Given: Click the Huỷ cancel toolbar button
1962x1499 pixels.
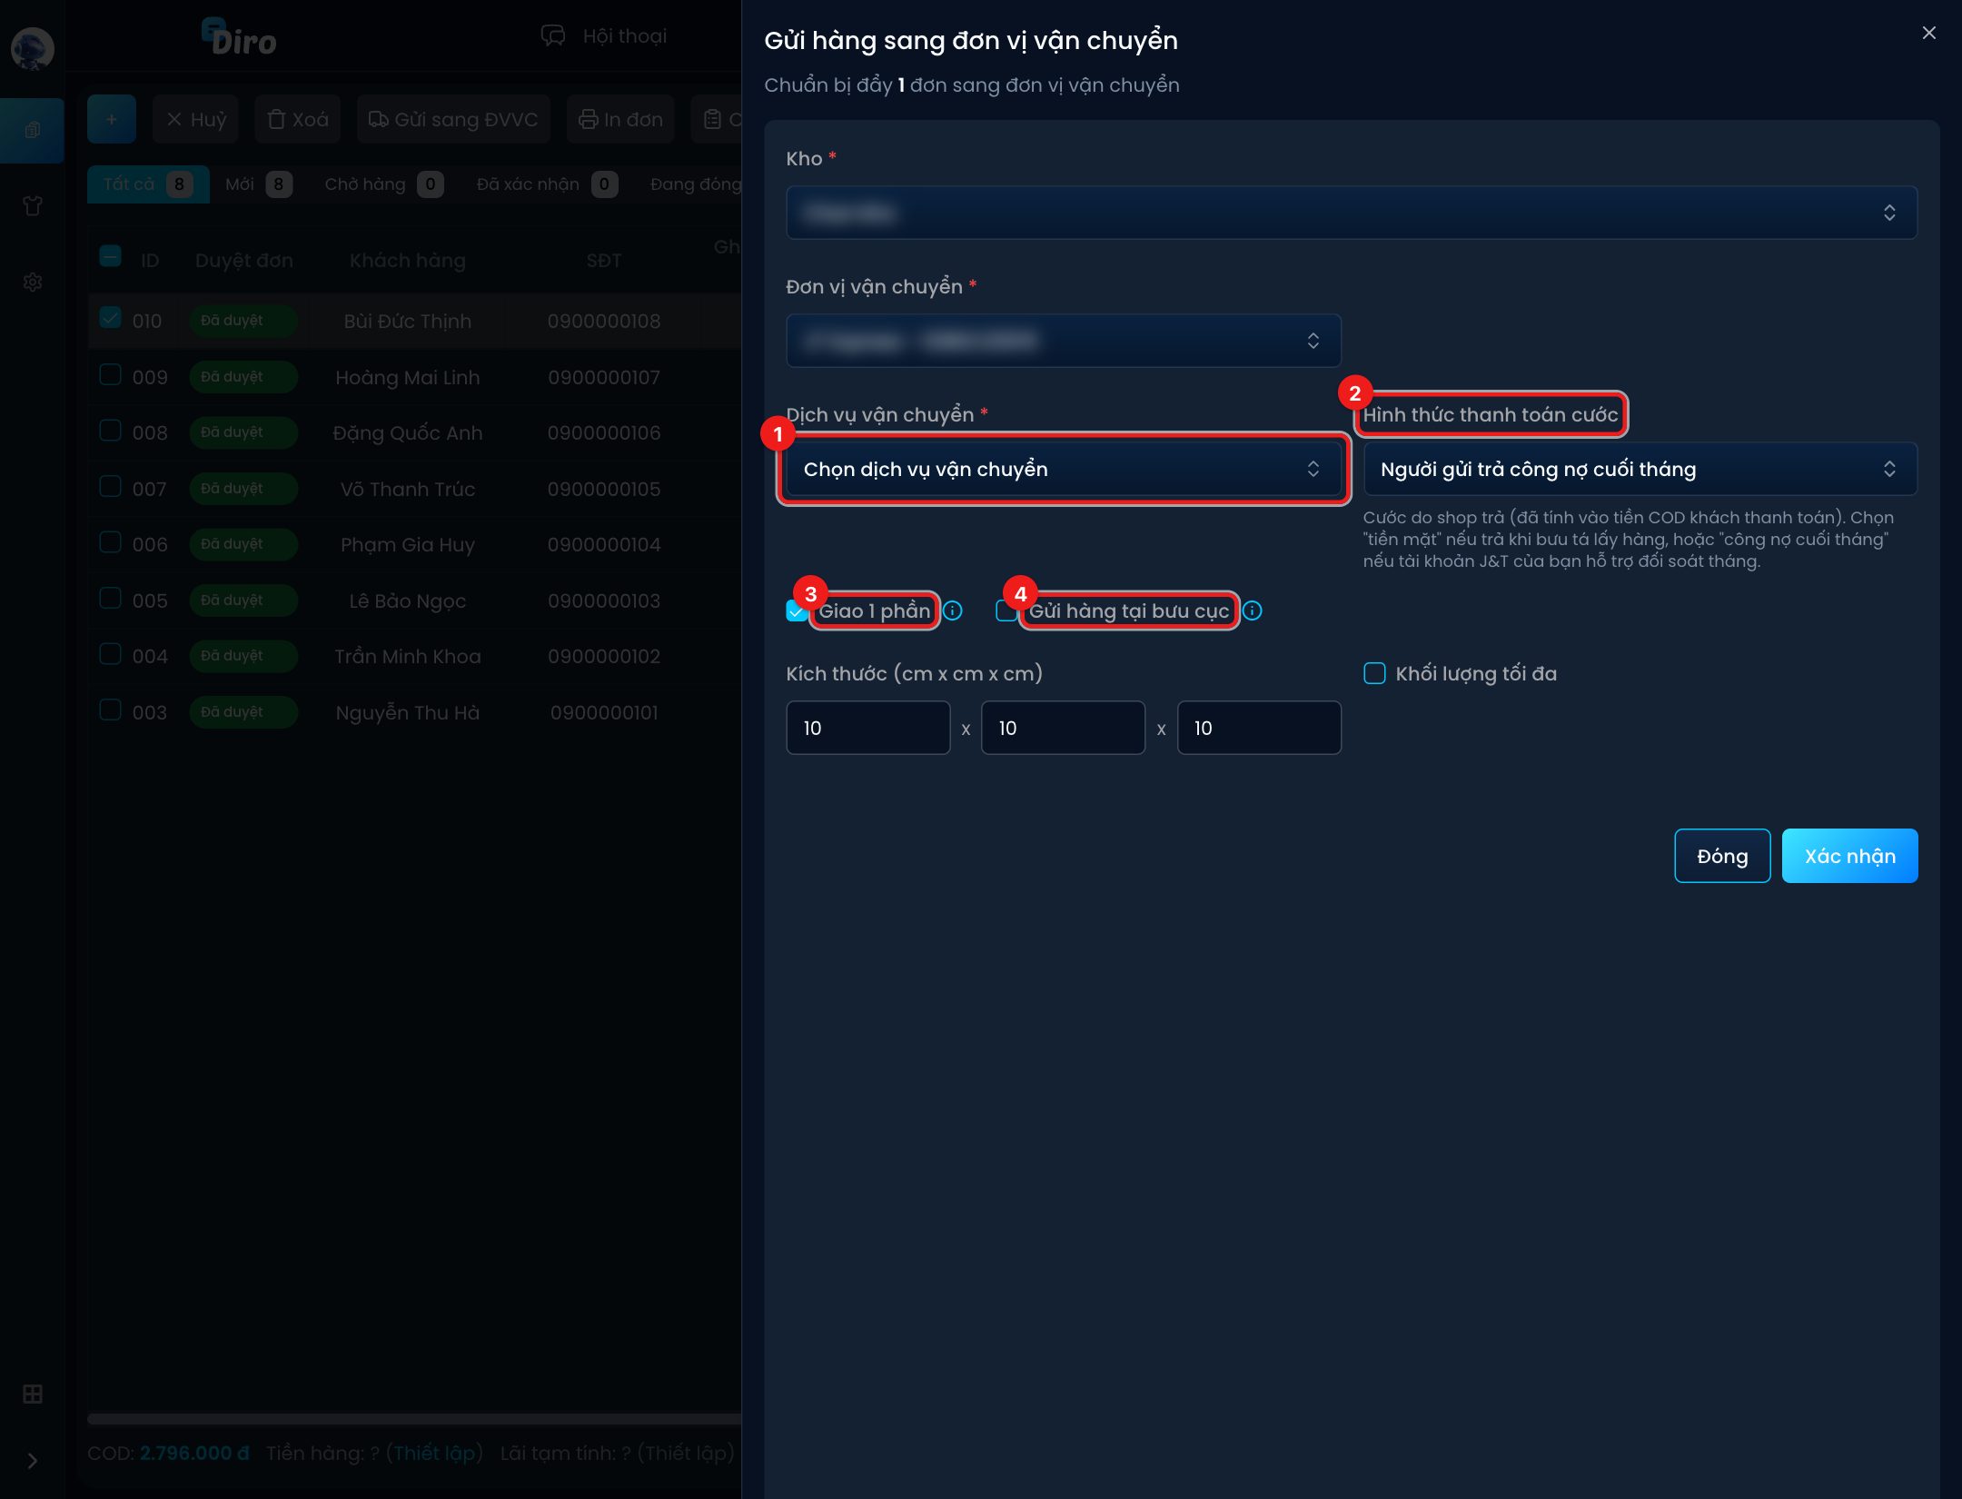Looking at the screenshot, I should 196,119.
